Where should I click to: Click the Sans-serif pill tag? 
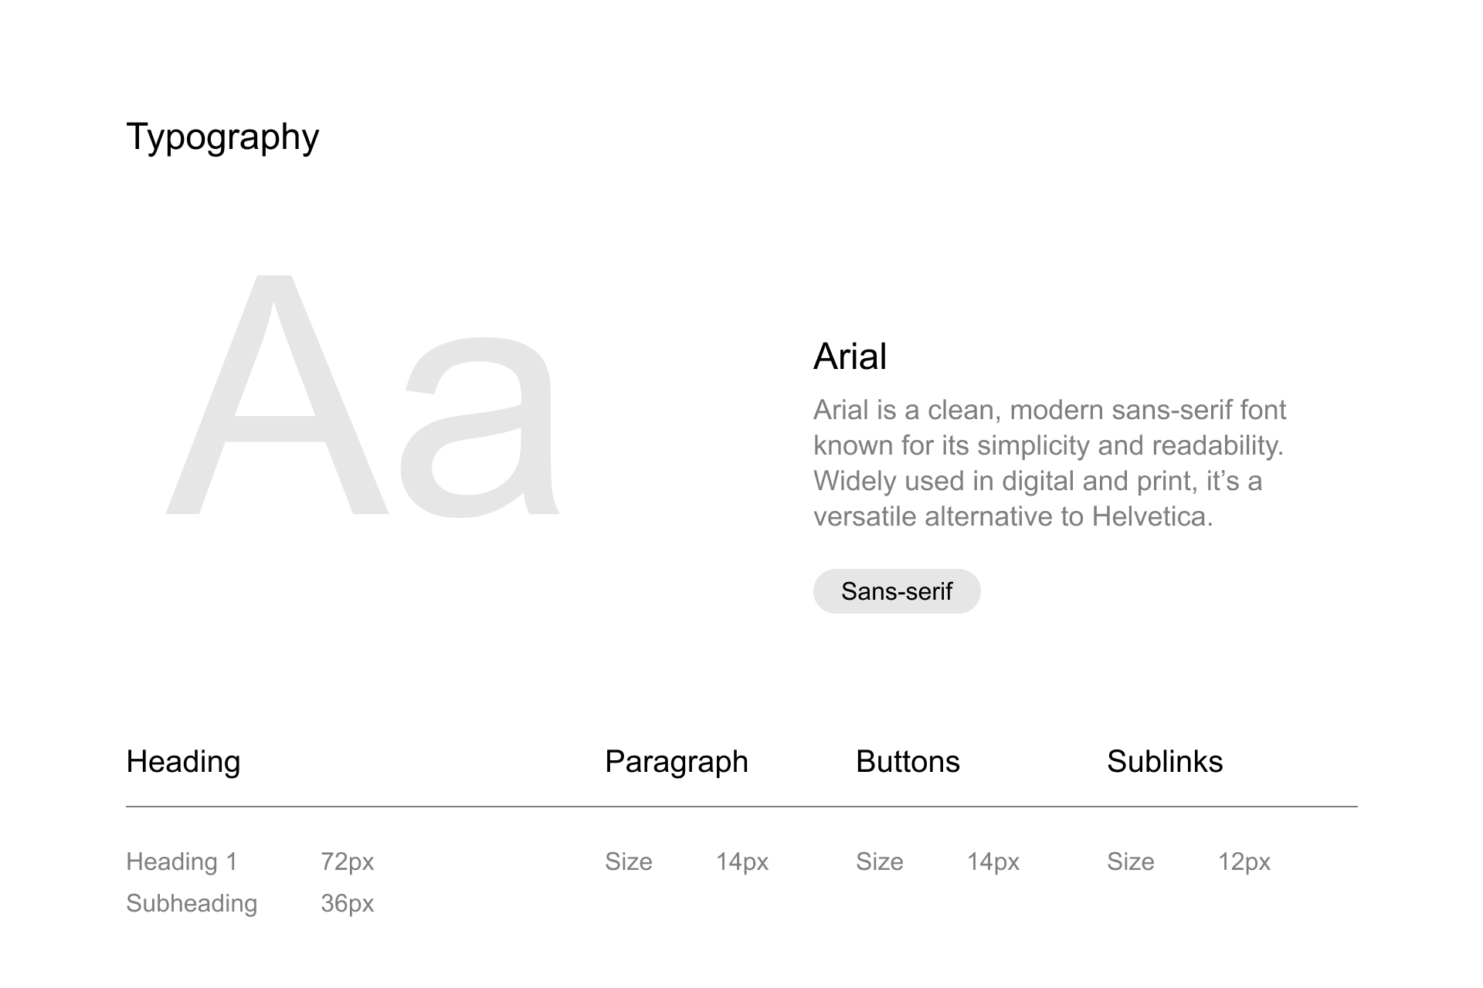tap(897, 591)
